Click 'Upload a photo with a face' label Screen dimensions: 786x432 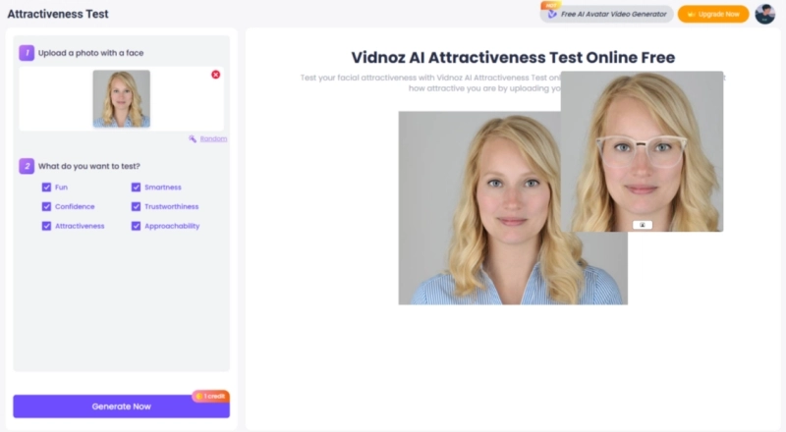click(x=90, y=53)
